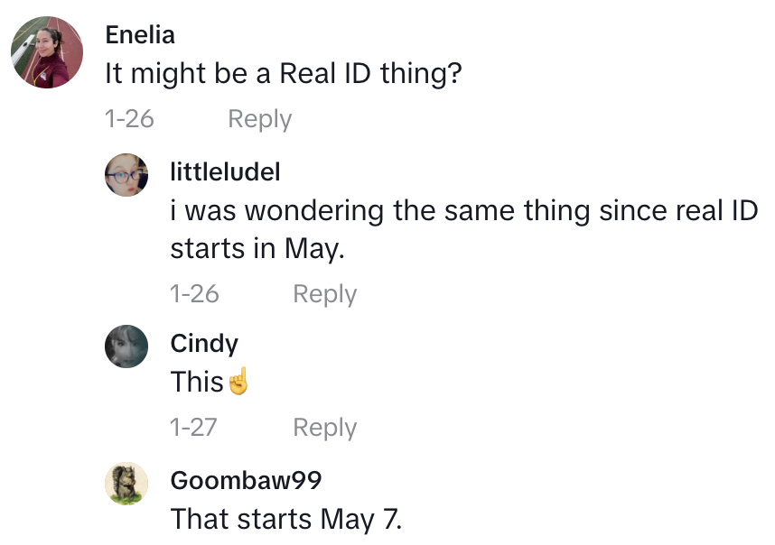
Task: Select "It might be a Real ID thing?" comment
Action: (284, 74)
